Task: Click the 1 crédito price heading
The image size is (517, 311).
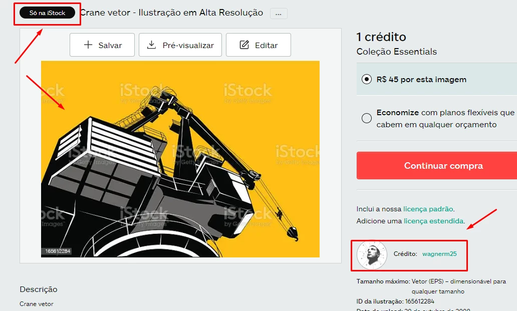Action: pos(381,37)
